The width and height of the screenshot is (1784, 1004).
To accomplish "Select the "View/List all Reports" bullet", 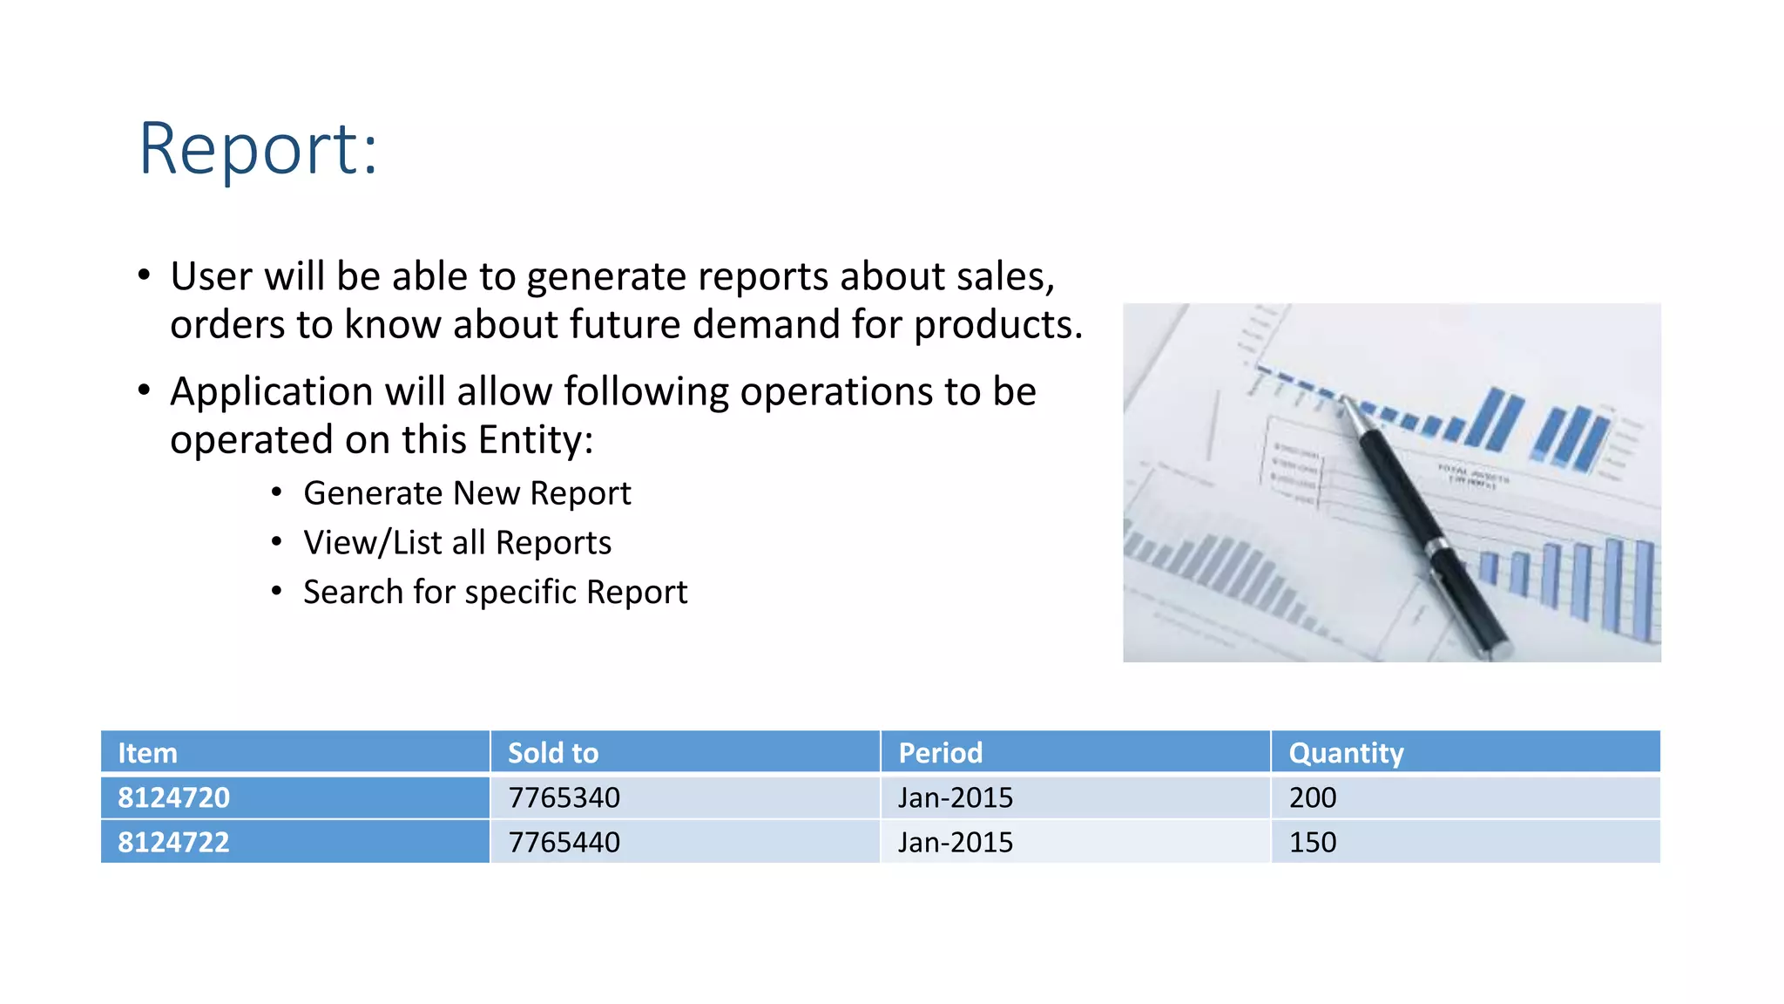I will click(457, 543).
